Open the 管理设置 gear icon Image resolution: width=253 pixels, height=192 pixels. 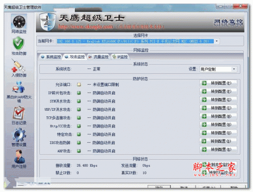pos(19,135)
